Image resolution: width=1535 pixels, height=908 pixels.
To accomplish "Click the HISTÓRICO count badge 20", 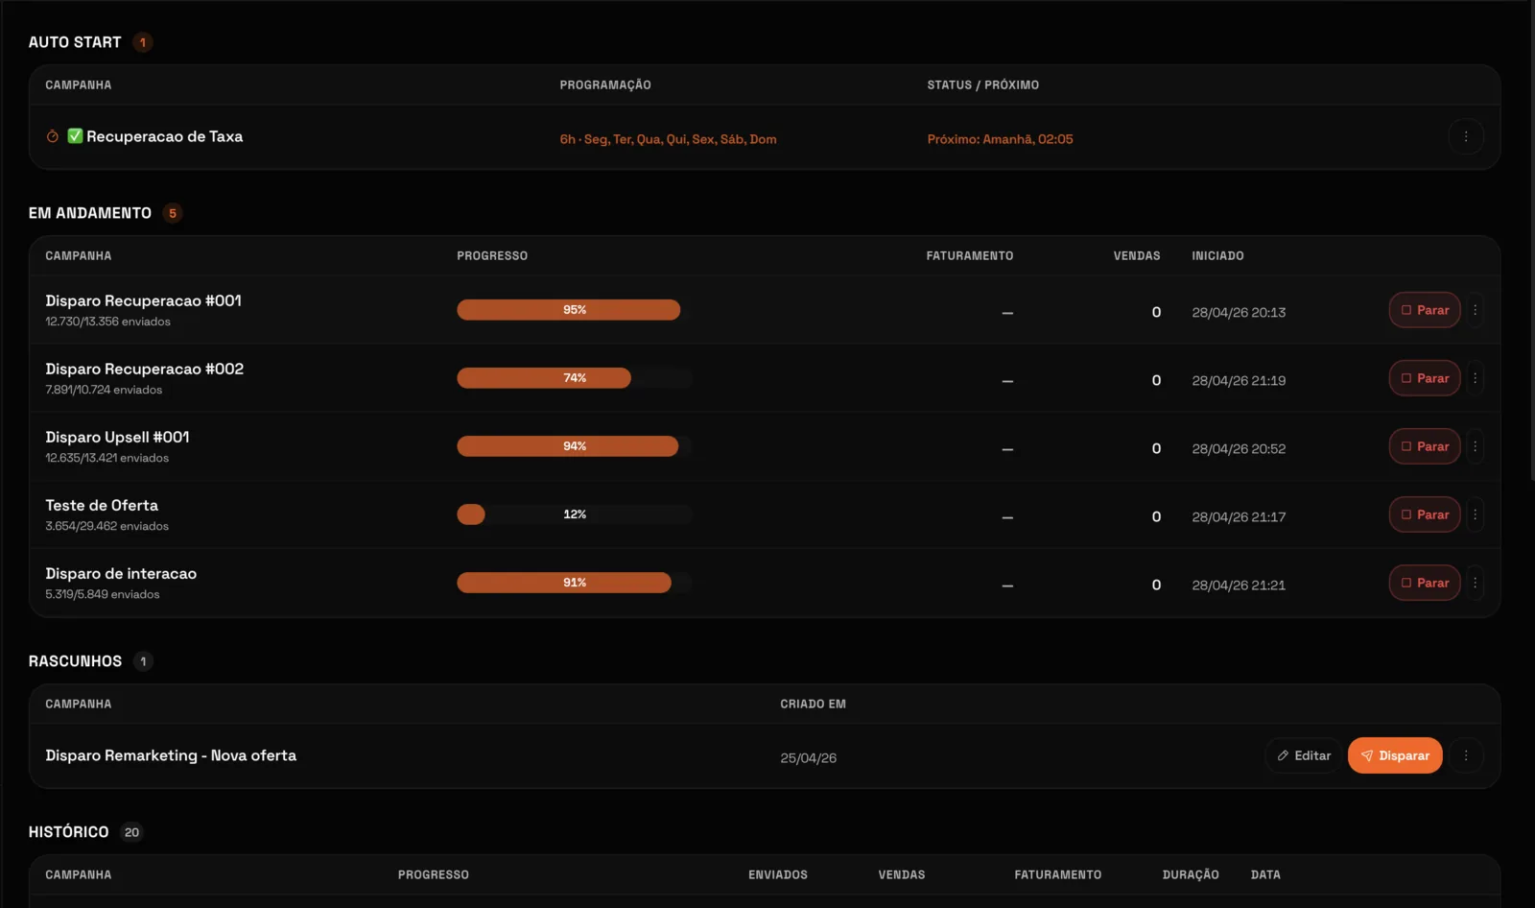I will pos(131,832).
